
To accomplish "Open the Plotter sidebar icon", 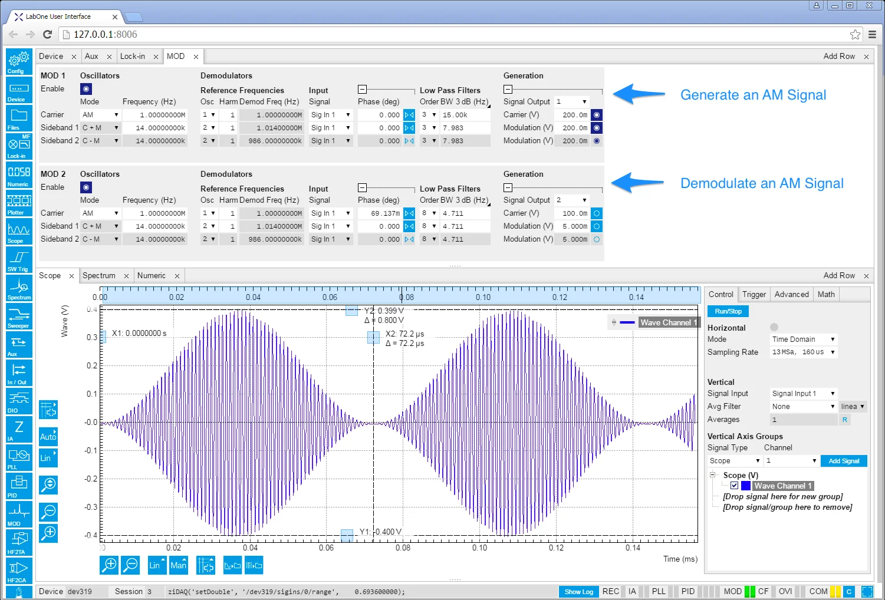I will tap(19, 203).
